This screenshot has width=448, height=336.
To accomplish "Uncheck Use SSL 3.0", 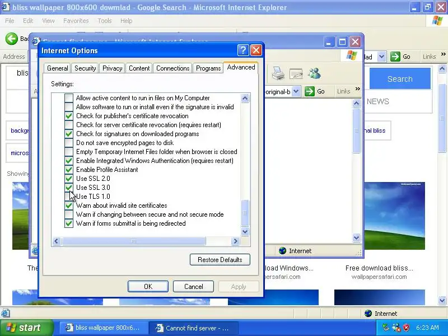I will click(68, 188).
